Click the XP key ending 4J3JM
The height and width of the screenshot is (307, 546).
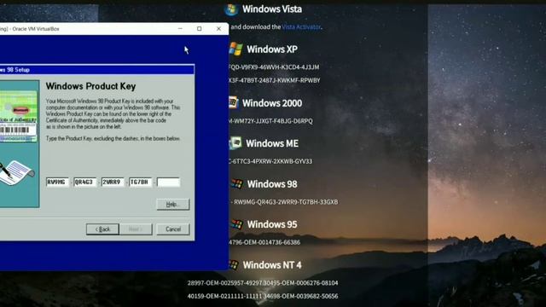(x=274, y=67)
